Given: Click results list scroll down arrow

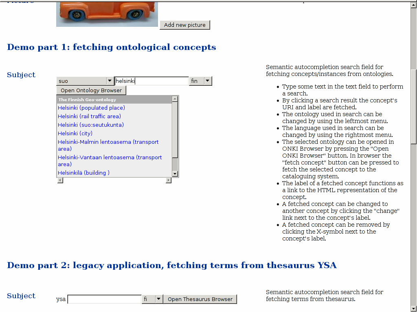Looking at the screenshot, I should click(x=175, y=174).
